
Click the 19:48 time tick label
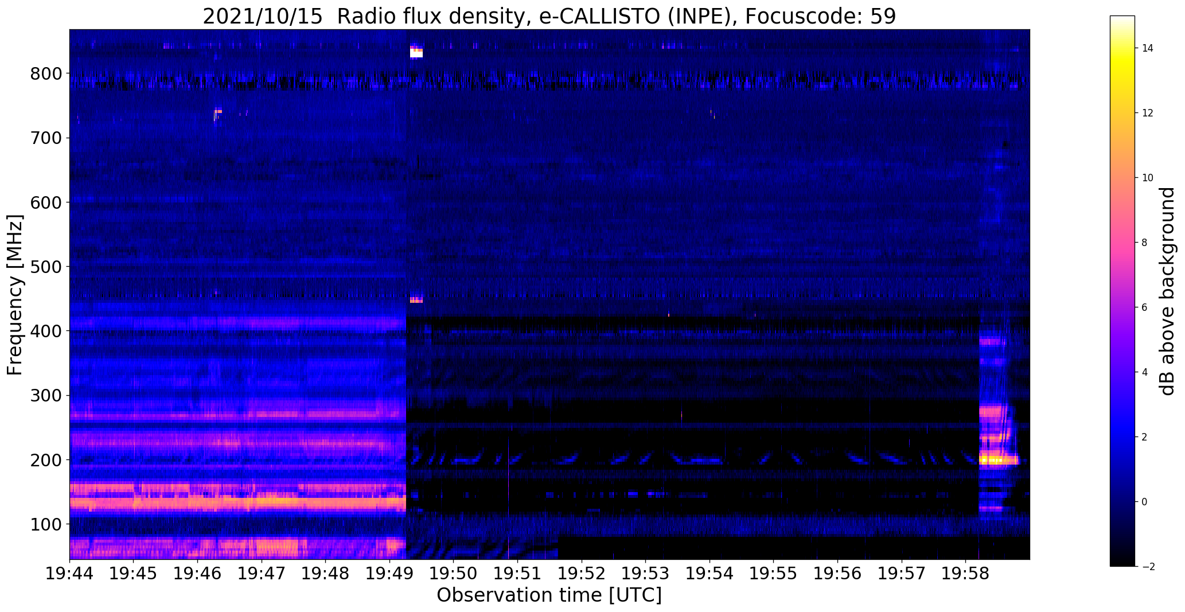tap(326, 574)
